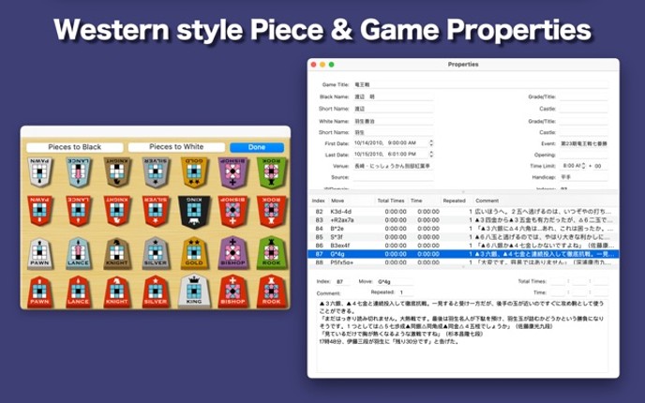Viewport: 645px width, 403px height.
Task: Select move row 86 B3ex4f
Action: [x=463, y=246]
